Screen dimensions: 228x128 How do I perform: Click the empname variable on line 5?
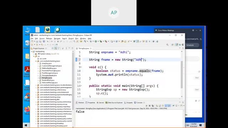click(107, 52)
